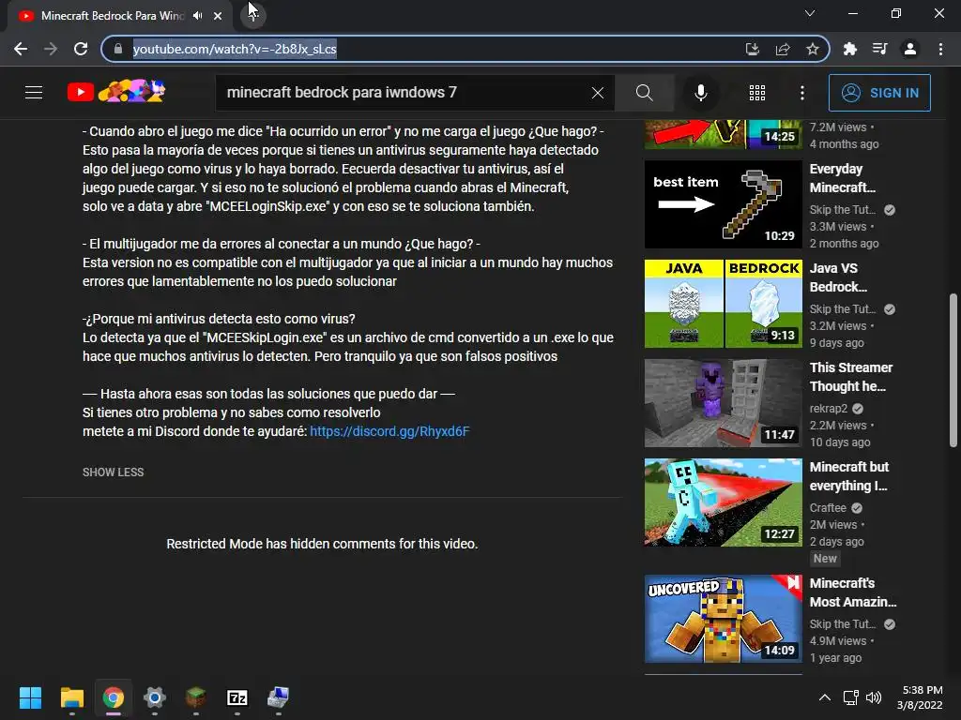Open Chrome three-dot menu
961x720 pixels.
point(940,49)
